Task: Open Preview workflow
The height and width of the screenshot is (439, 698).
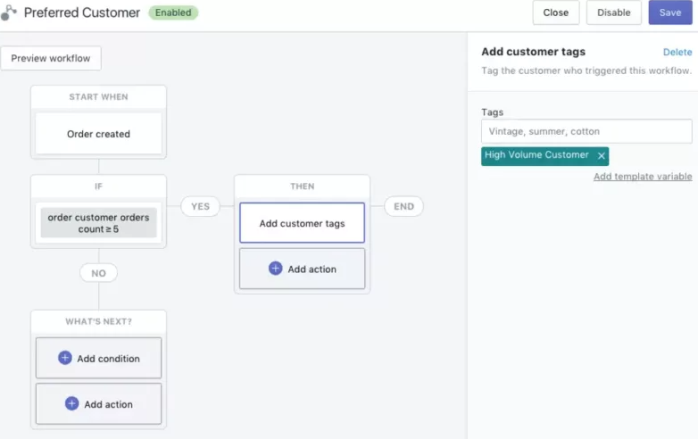Action: (51, 58)
